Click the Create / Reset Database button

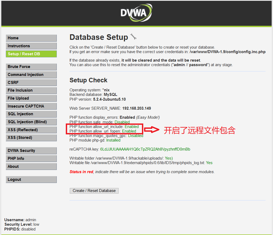[x=94, y=191]
